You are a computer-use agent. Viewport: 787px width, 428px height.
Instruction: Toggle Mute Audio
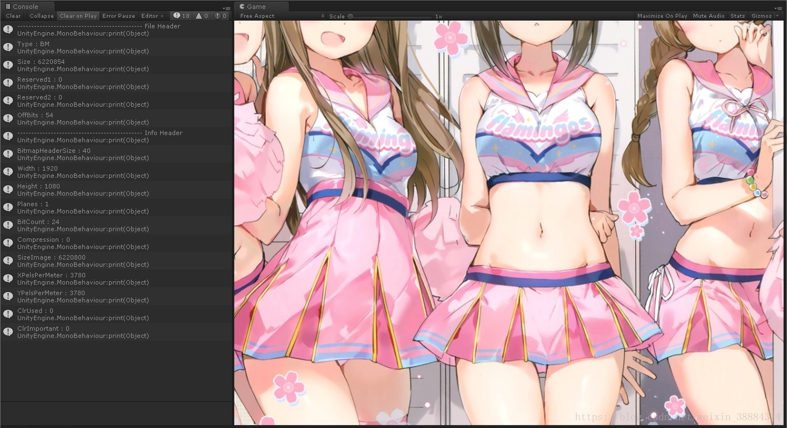click(709, 16)
